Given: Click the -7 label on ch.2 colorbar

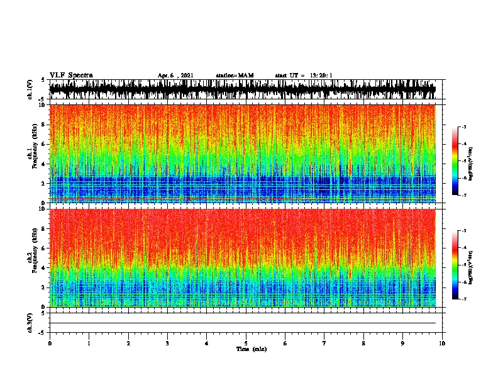Looking at the screenshot, I should (x=464, y=299).
